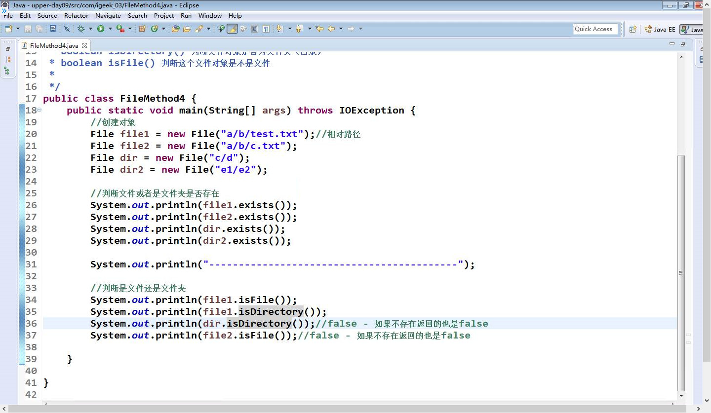The width and height of the screenshot is (711, 413).
Task: Click the Quick Access search field
Action: [x=596, y=29]
